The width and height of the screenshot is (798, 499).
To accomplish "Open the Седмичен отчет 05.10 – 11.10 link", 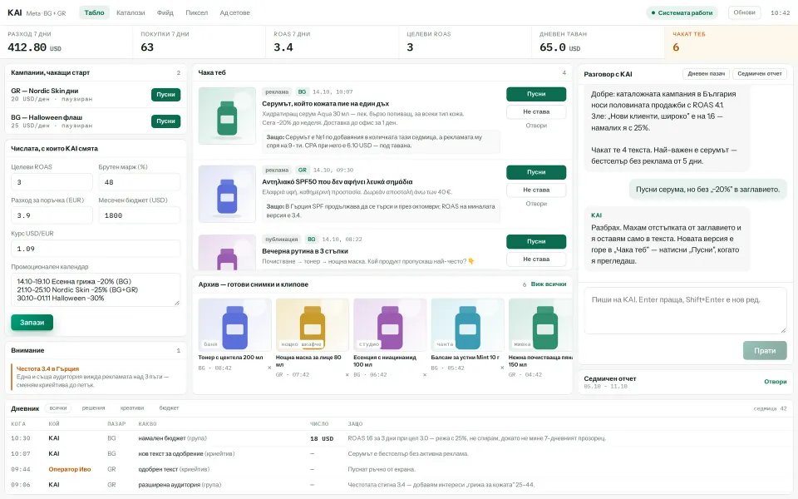I will tap(775, 382).
